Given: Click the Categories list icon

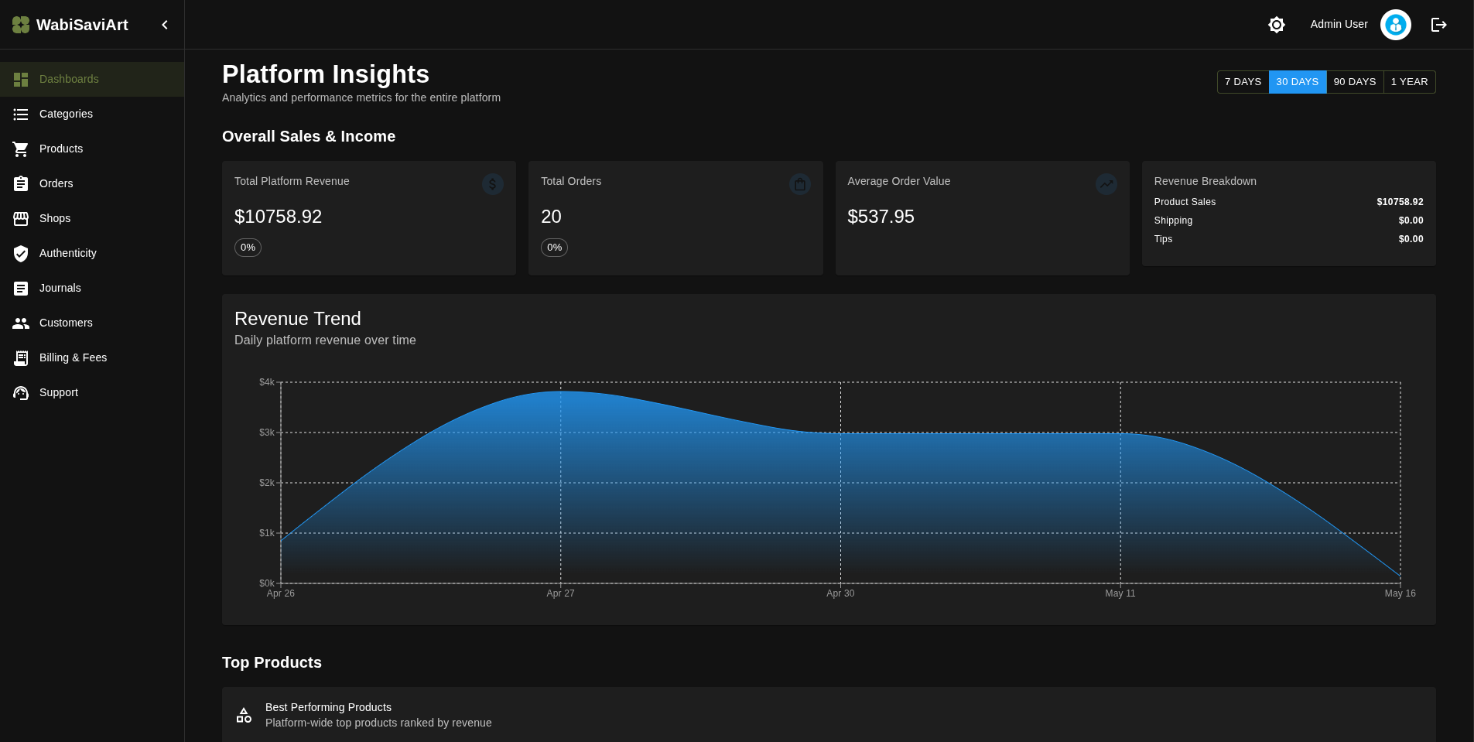Looking at the screenshot, I should (21, 115).
